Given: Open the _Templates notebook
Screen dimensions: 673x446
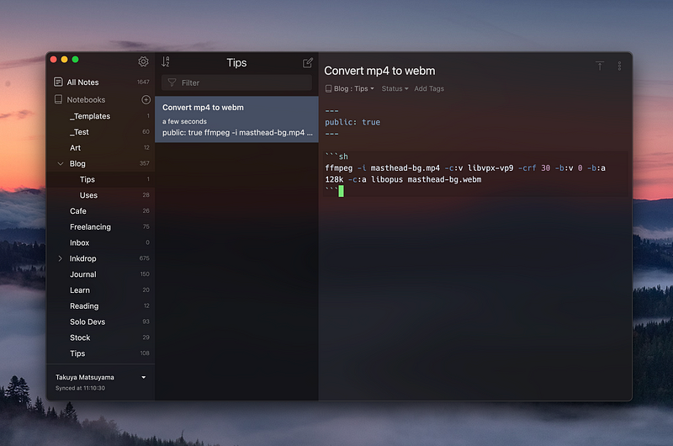Looking at the screenshot, I should pyautogui.click(x=100, y=116).
